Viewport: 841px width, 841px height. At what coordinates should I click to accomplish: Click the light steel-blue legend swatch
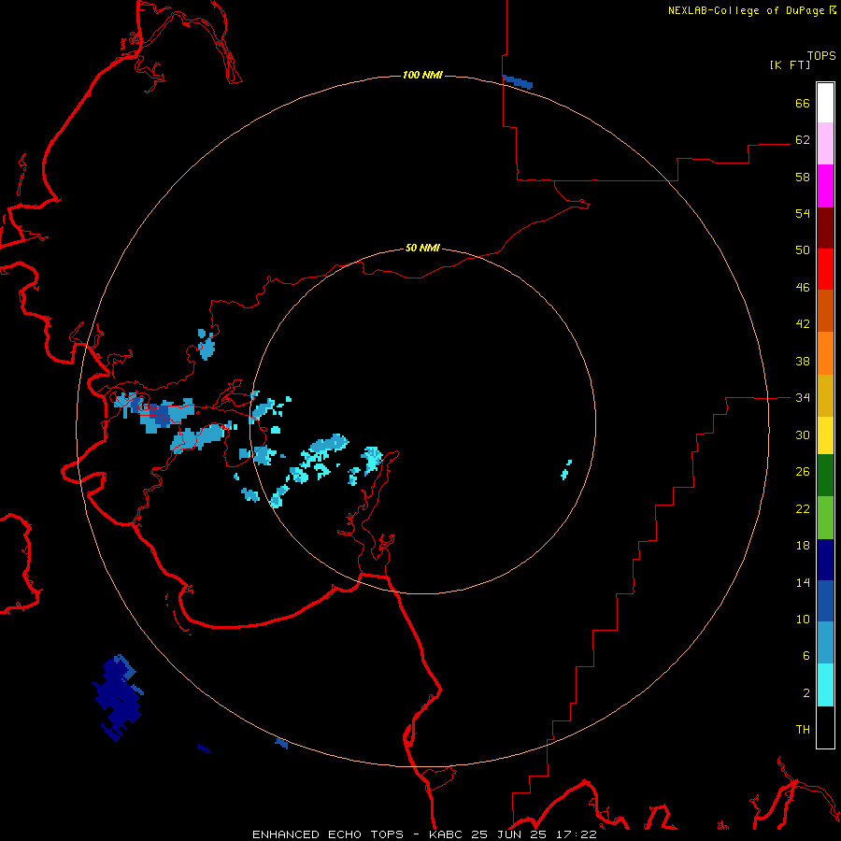tap(825, 643)
